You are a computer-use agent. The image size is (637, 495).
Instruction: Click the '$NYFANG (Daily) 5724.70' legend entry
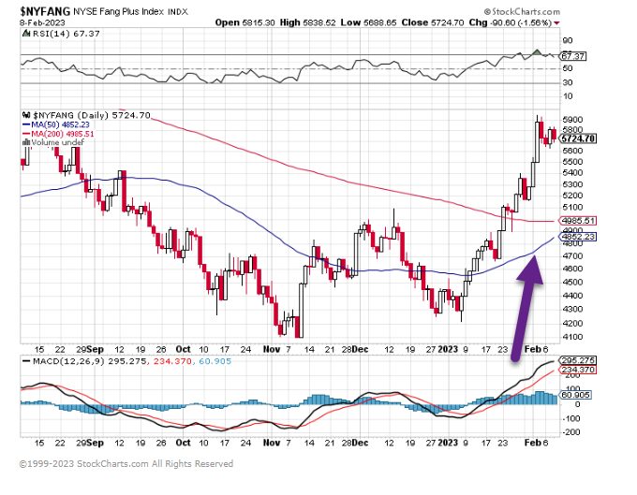[92, 115]
